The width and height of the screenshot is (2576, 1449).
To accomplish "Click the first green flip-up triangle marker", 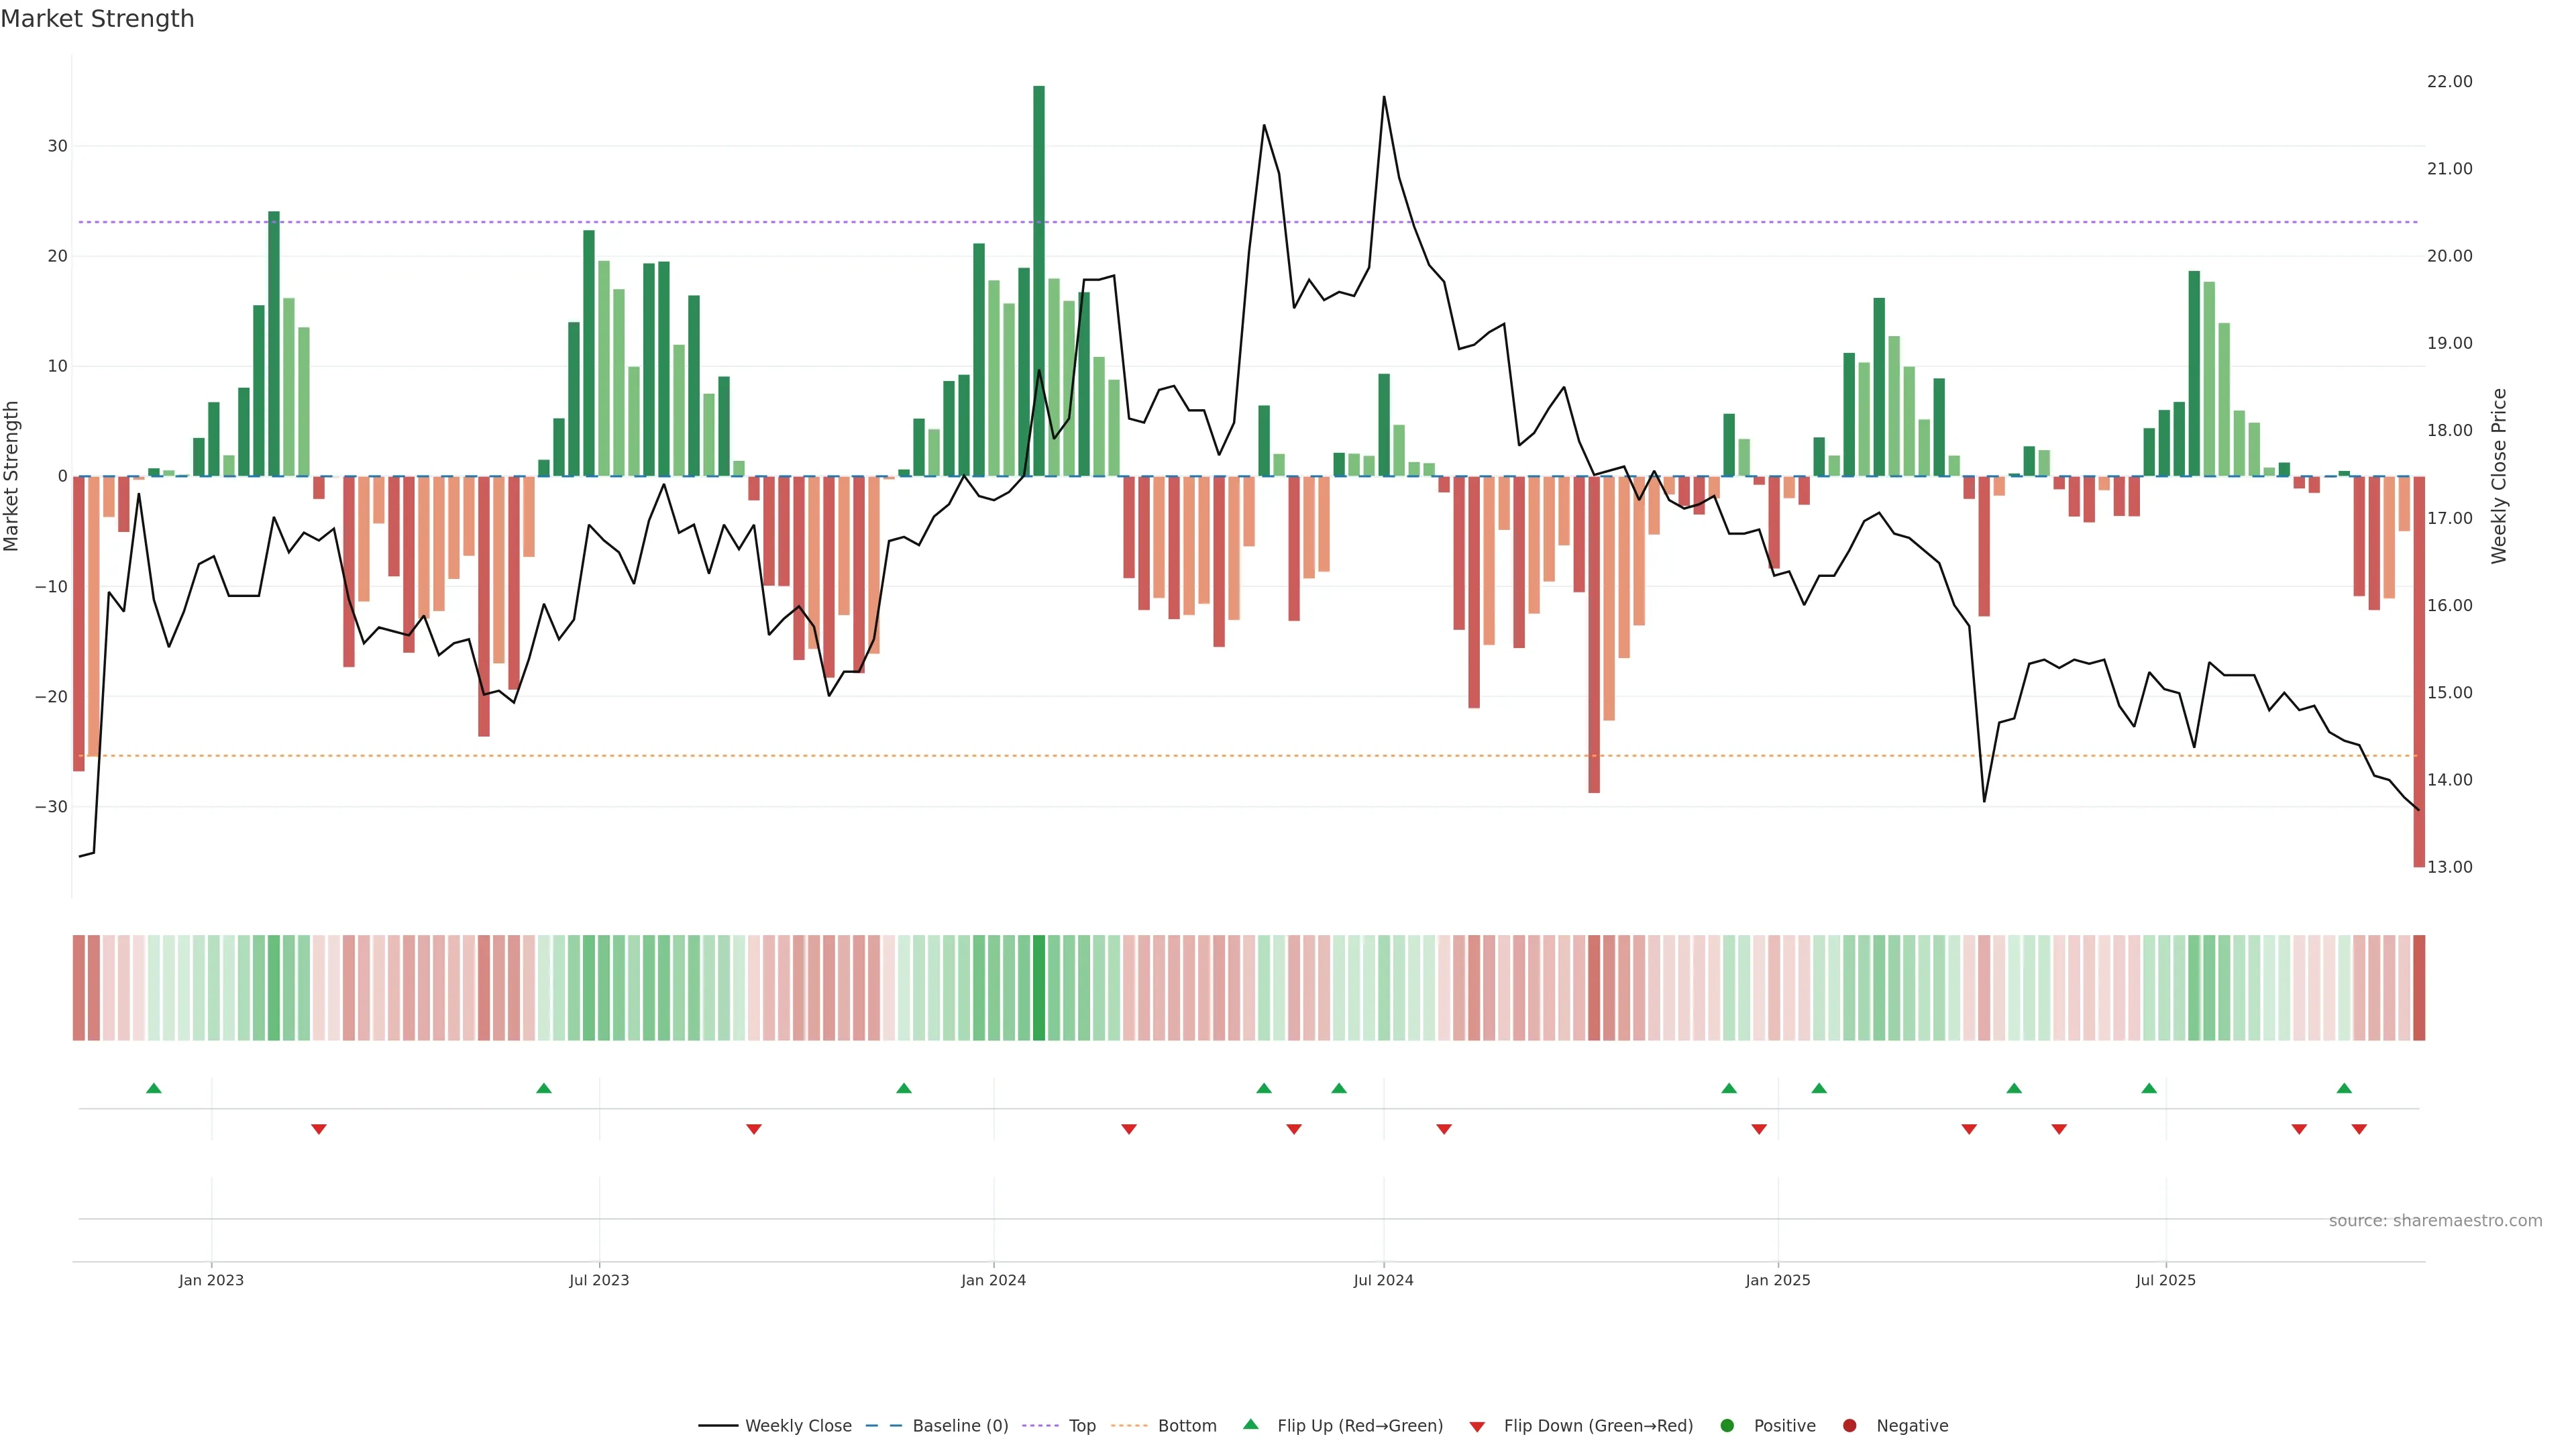I will point(154,1088).
